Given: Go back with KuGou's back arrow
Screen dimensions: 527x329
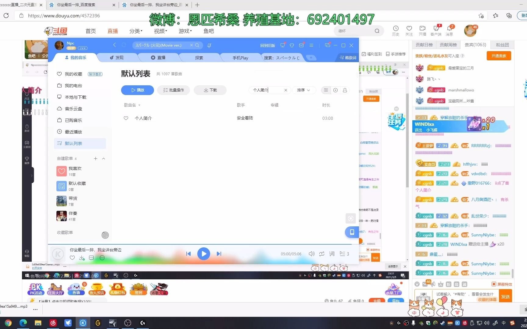Looking at the screenshot, I should [114, 45].
